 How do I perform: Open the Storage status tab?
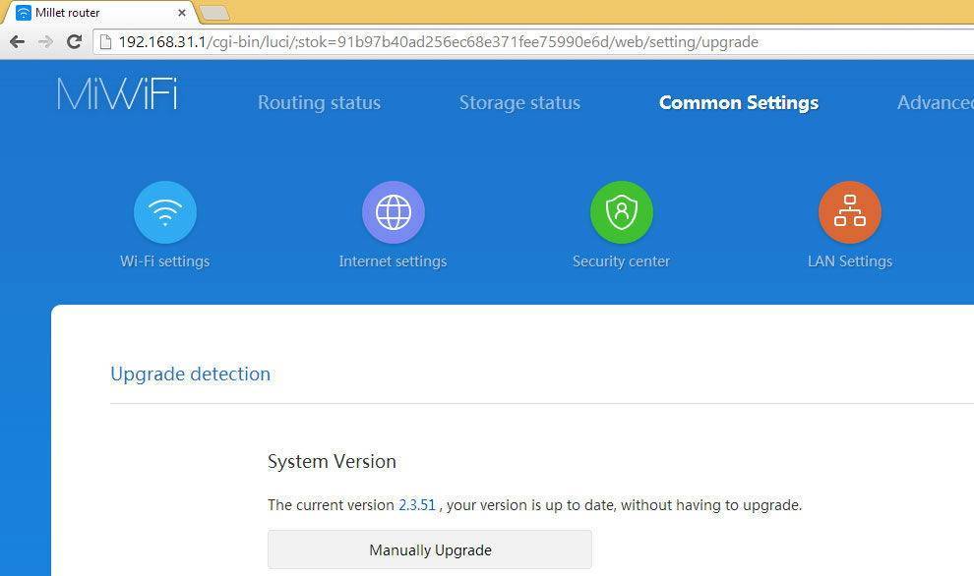[x=519, y=103]
